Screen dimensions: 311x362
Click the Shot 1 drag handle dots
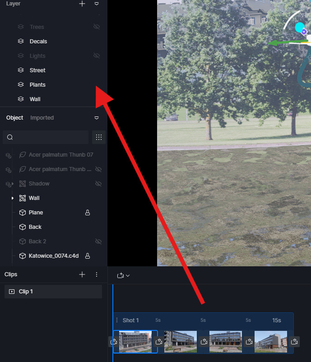(117, 320)
